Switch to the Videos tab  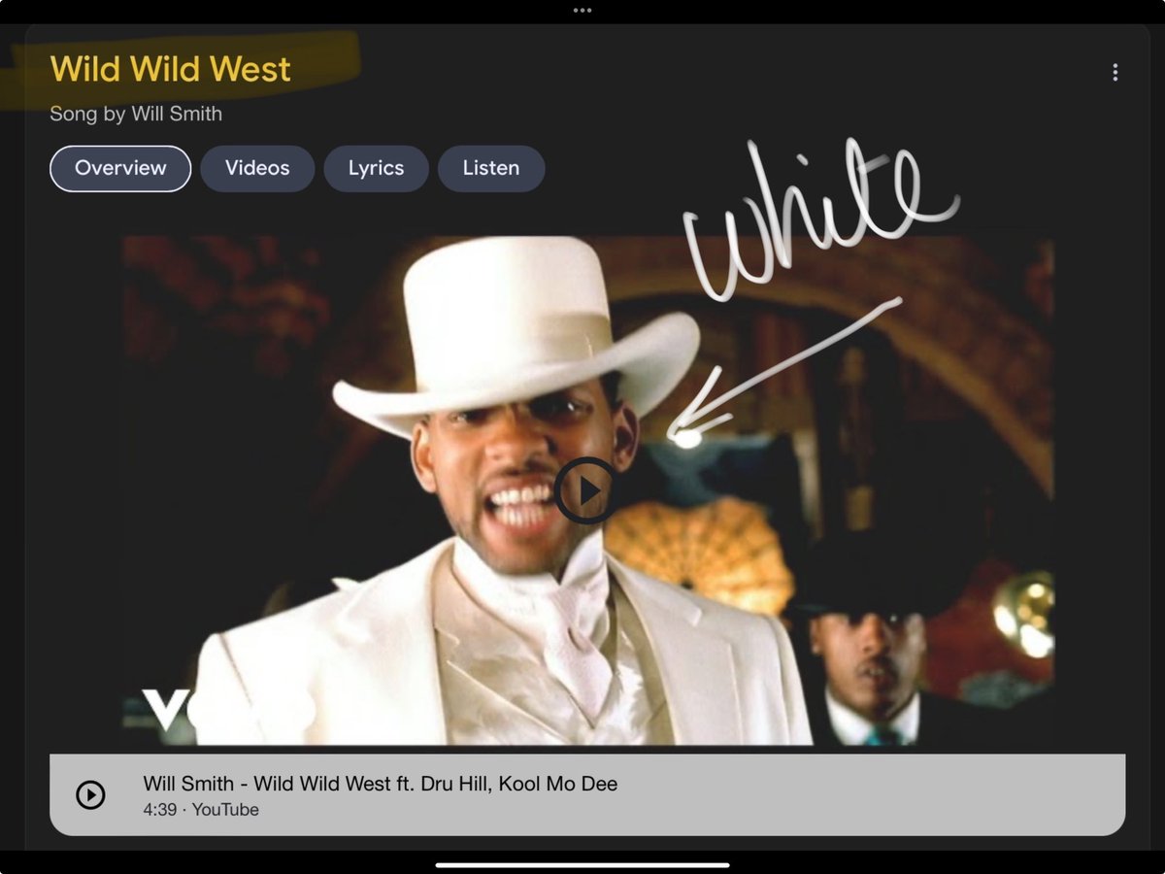(x=257, y=168)
